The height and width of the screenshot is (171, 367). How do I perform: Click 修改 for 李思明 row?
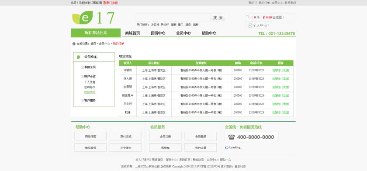coord(276,87)
